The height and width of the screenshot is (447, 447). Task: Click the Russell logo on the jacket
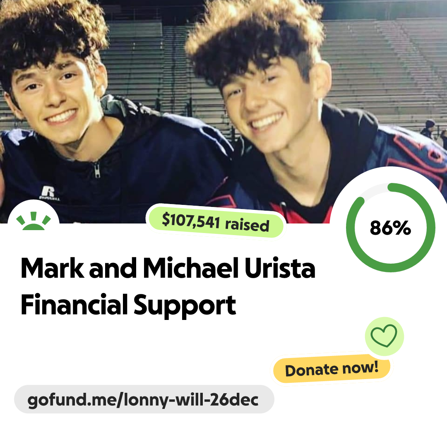[49, 193]
